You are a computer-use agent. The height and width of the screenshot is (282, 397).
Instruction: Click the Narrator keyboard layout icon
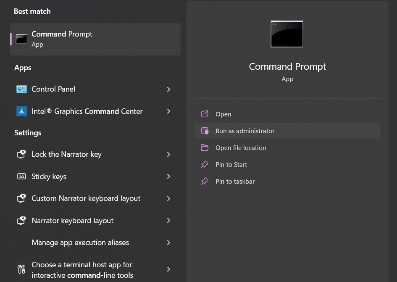pos(21,221)
